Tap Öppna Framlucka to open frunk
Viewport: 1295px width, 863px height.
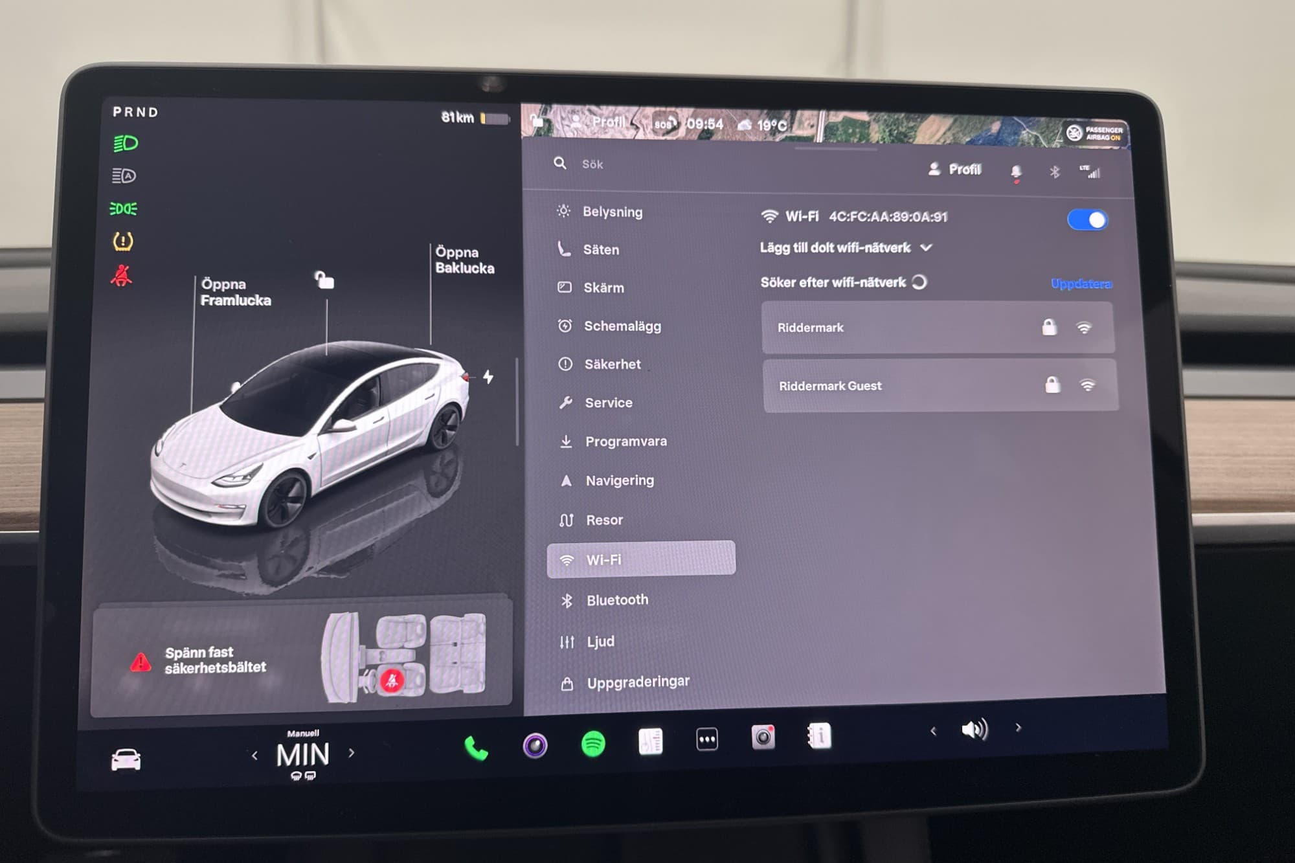(235, 292)
